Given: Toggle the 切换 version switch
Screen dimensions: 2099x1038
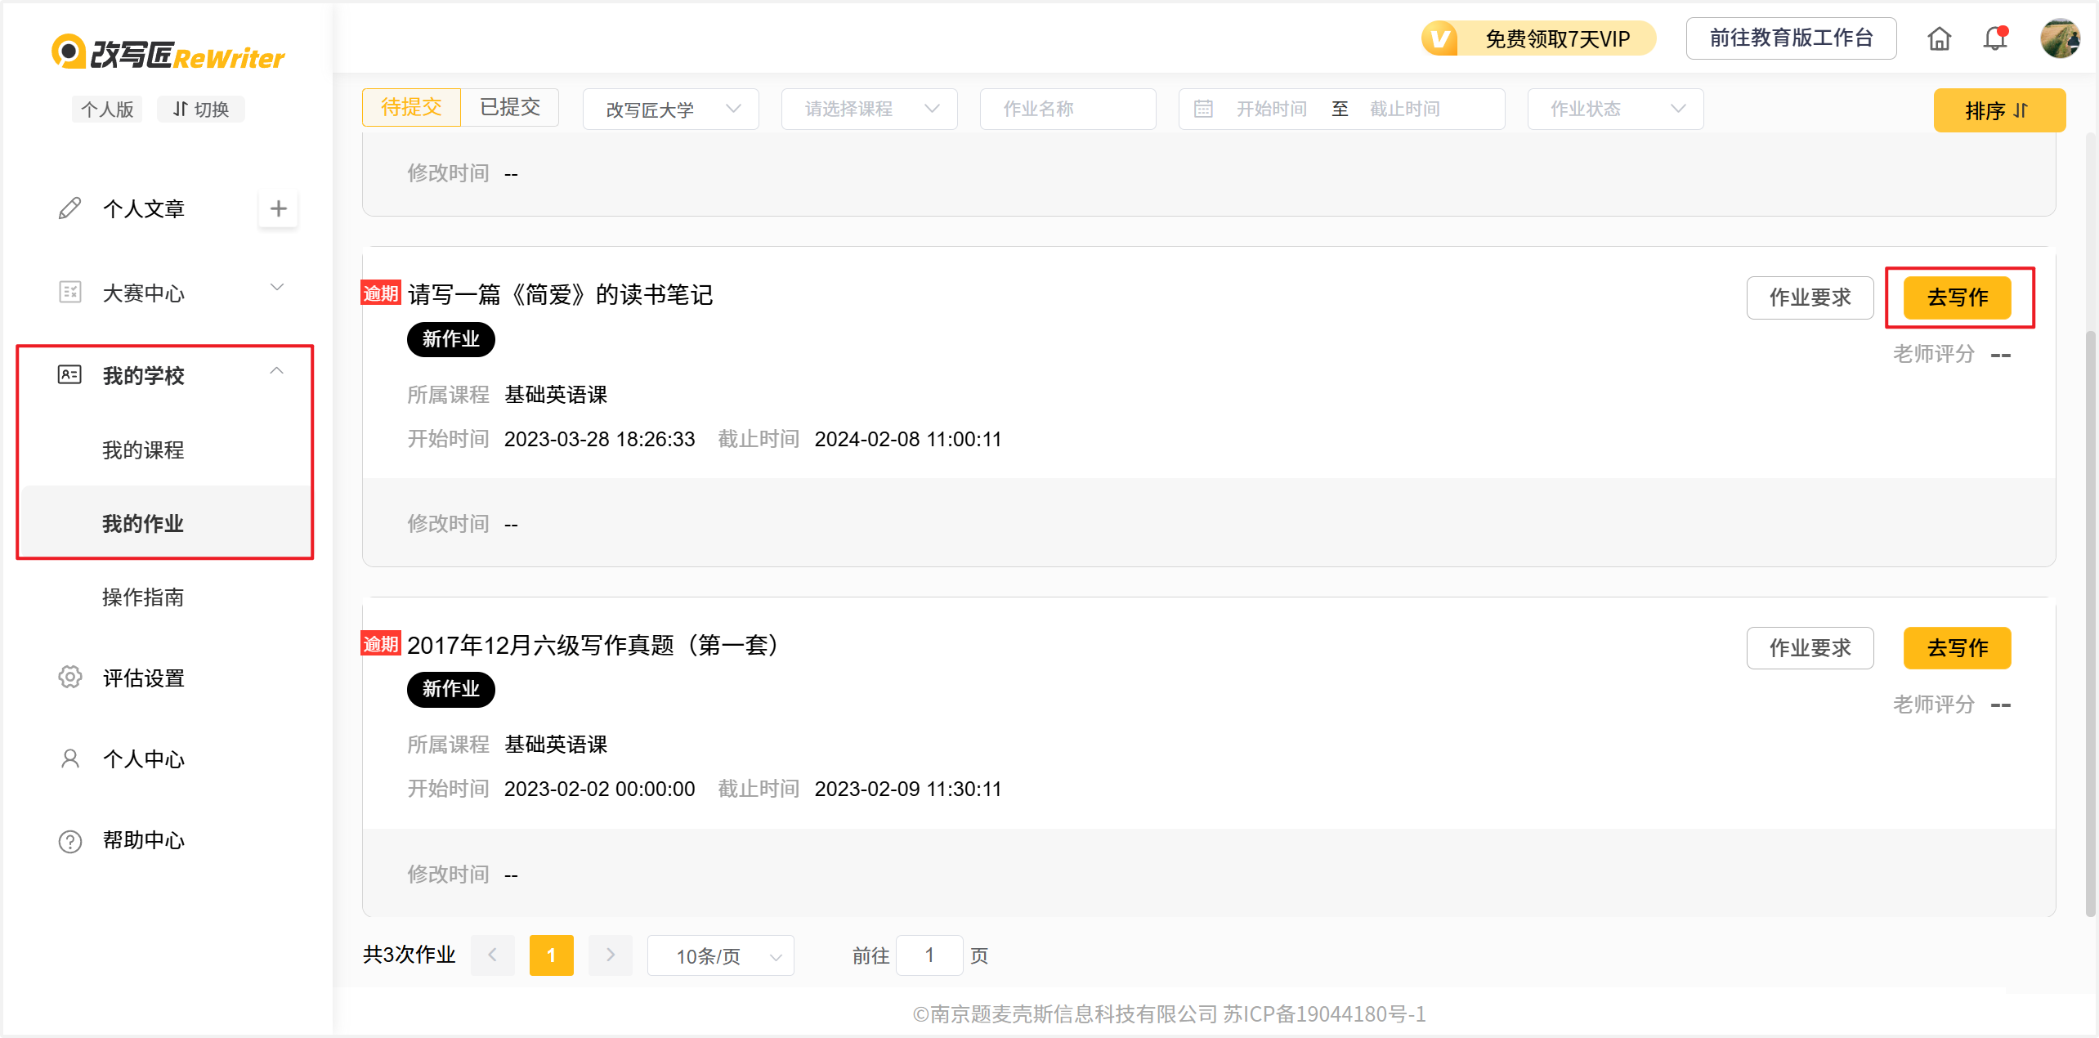Looking at the screenshot, I should [201, 109].
